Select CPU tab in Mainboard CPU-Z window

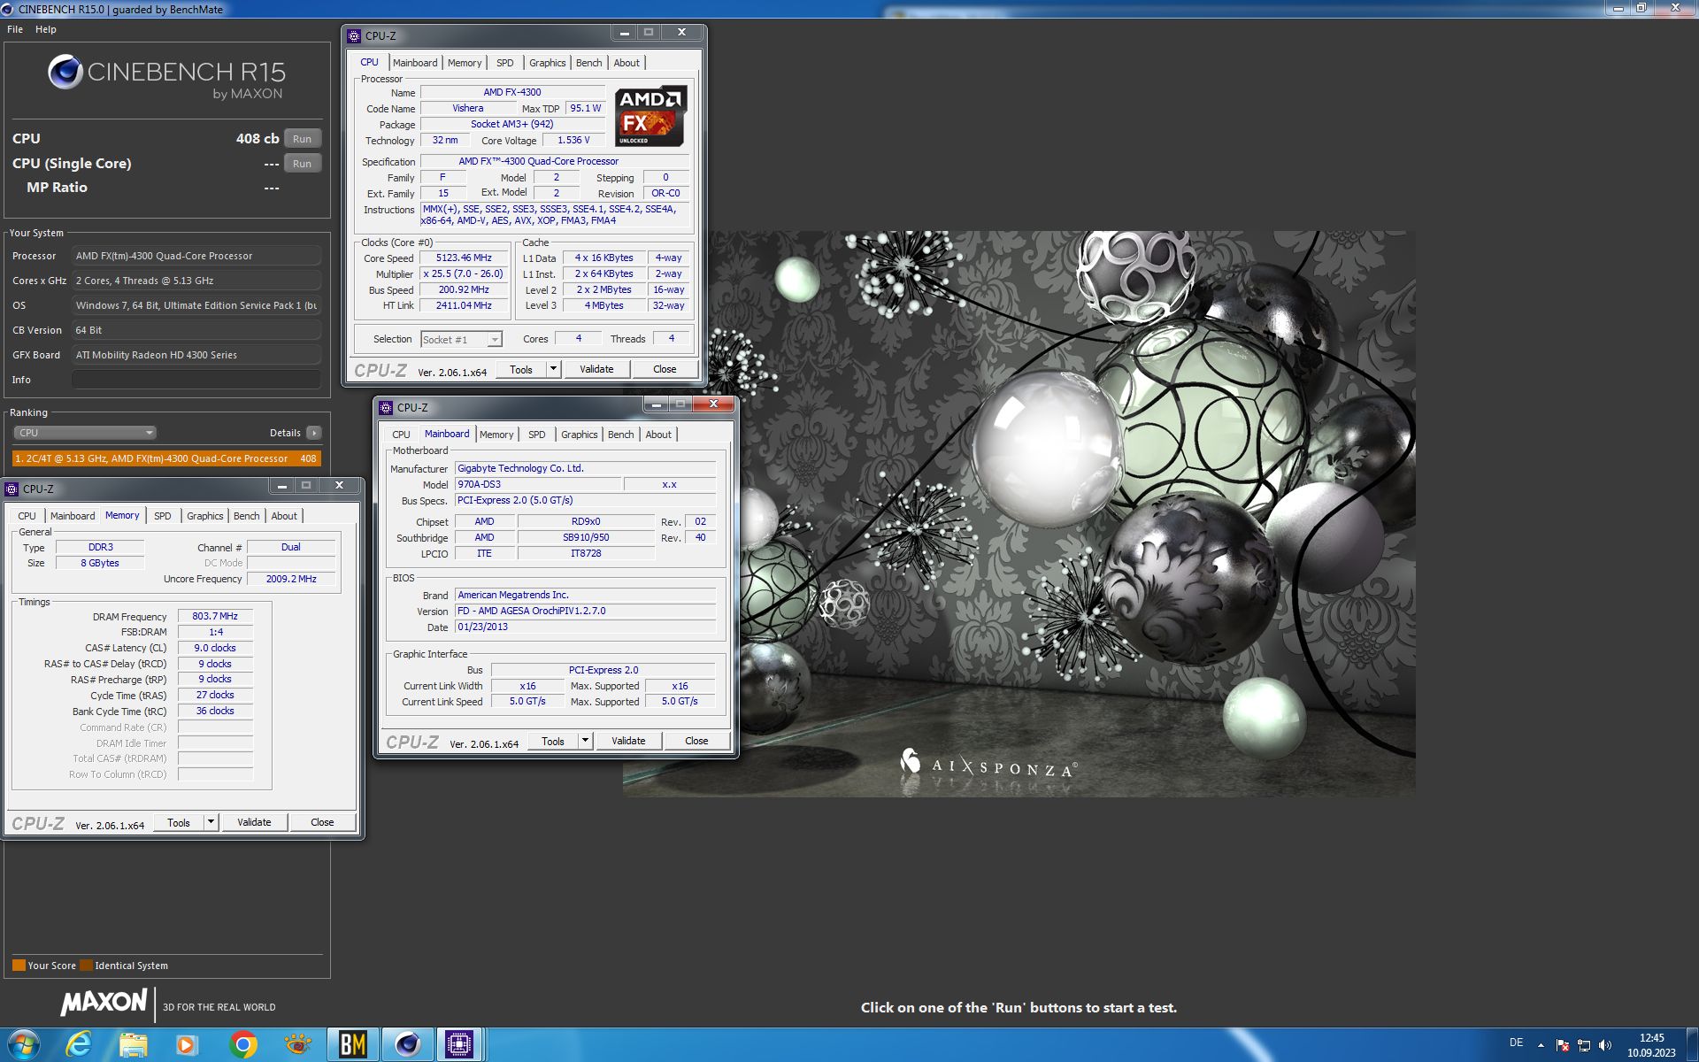pos(401,435)
